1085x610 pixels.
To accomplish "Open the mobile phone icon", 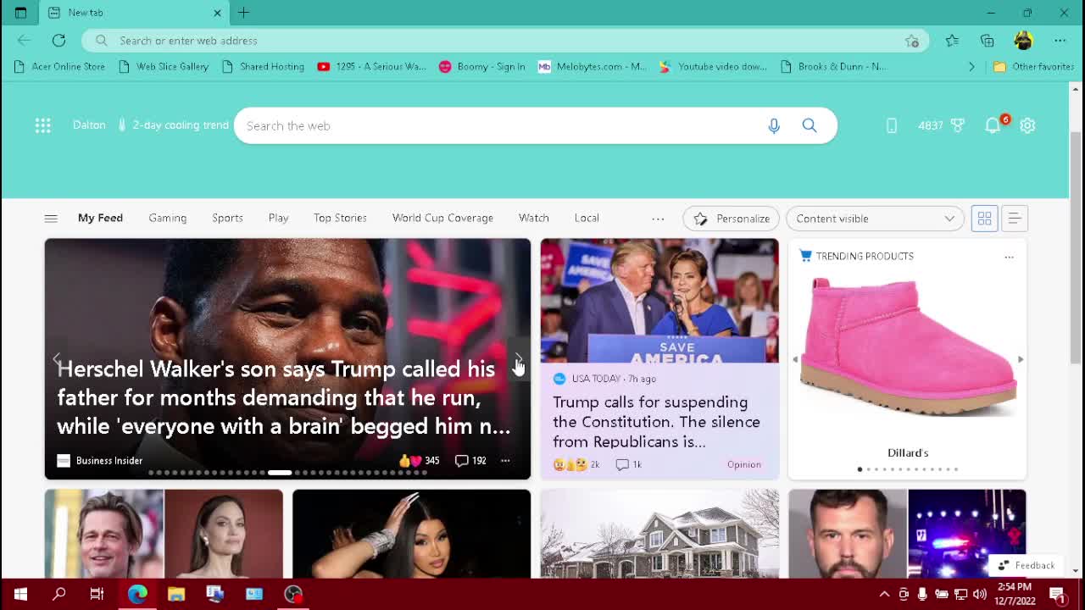I will 891,125.
